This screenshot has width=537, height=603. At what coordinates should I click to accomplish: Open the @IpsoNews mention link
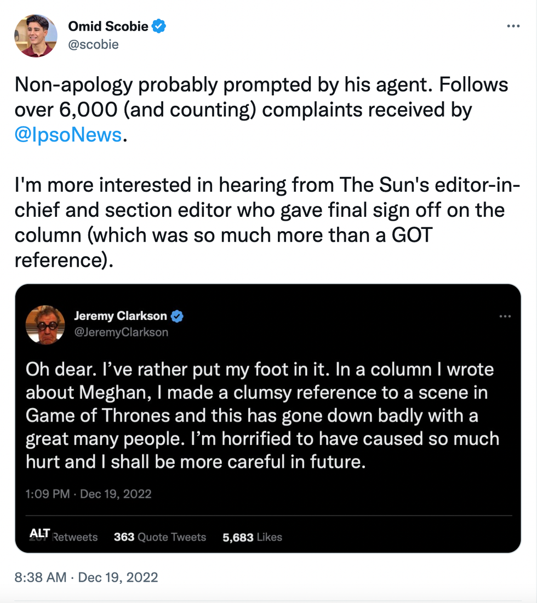click(68, 134)
